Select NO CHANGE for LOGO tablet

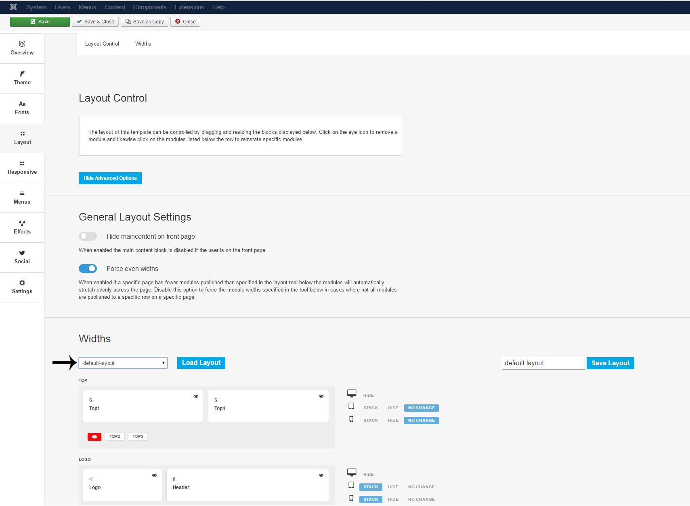pos(421,487)
